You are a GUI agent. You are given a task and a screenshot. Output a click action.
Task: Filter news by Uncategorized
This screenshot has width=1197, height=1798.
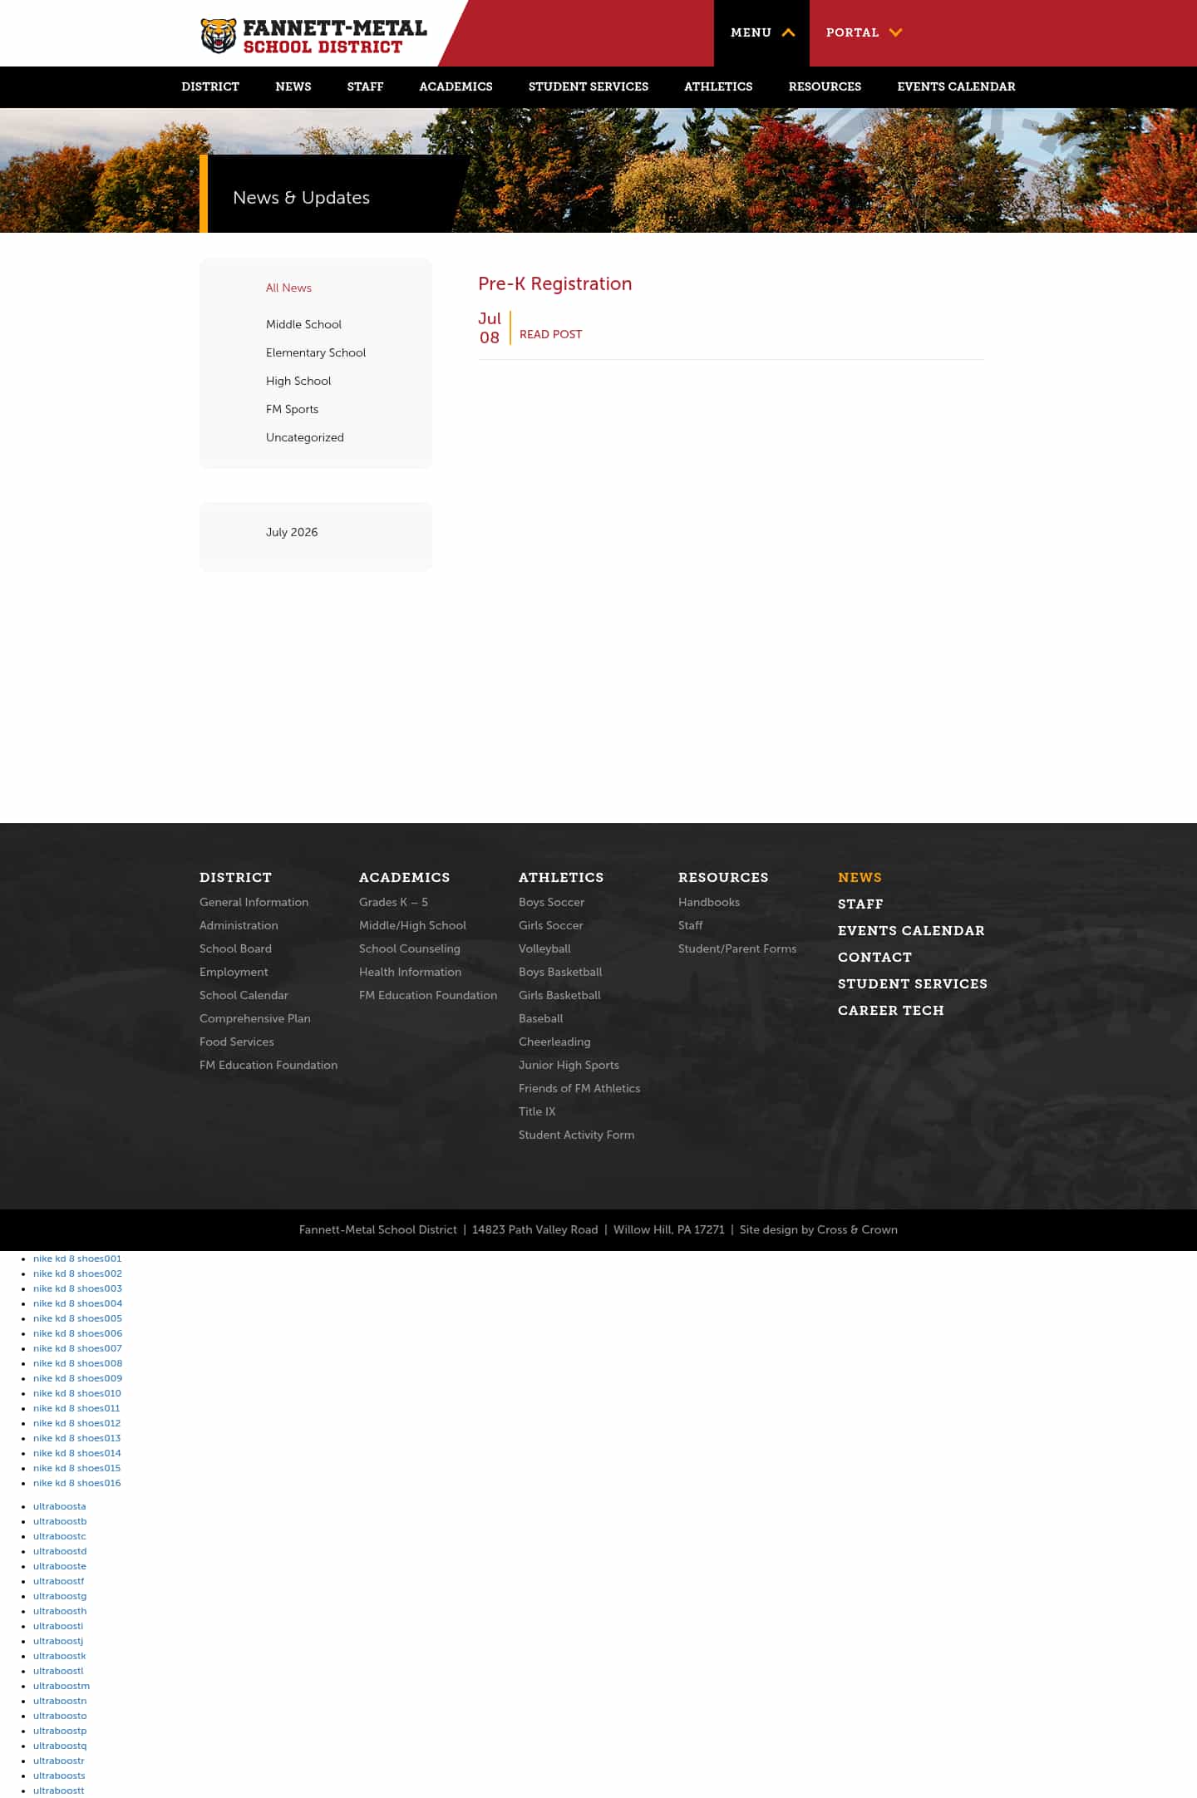coord(305,437)
